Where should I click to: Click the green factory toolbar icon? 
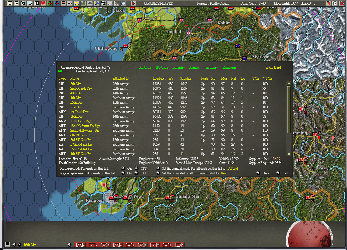point(83,3)
